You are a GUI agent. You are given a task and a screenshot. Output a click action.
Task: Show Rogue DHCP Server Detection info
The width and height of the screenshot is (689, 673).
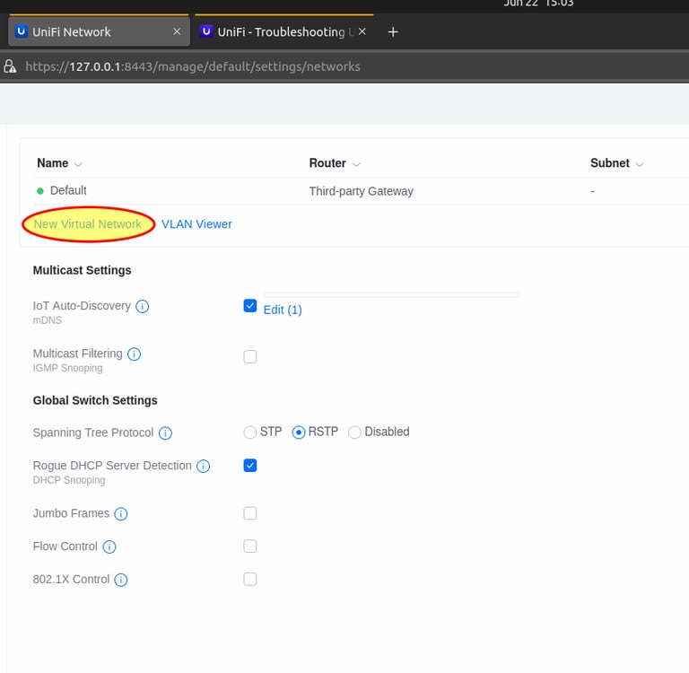coord(203,466)
